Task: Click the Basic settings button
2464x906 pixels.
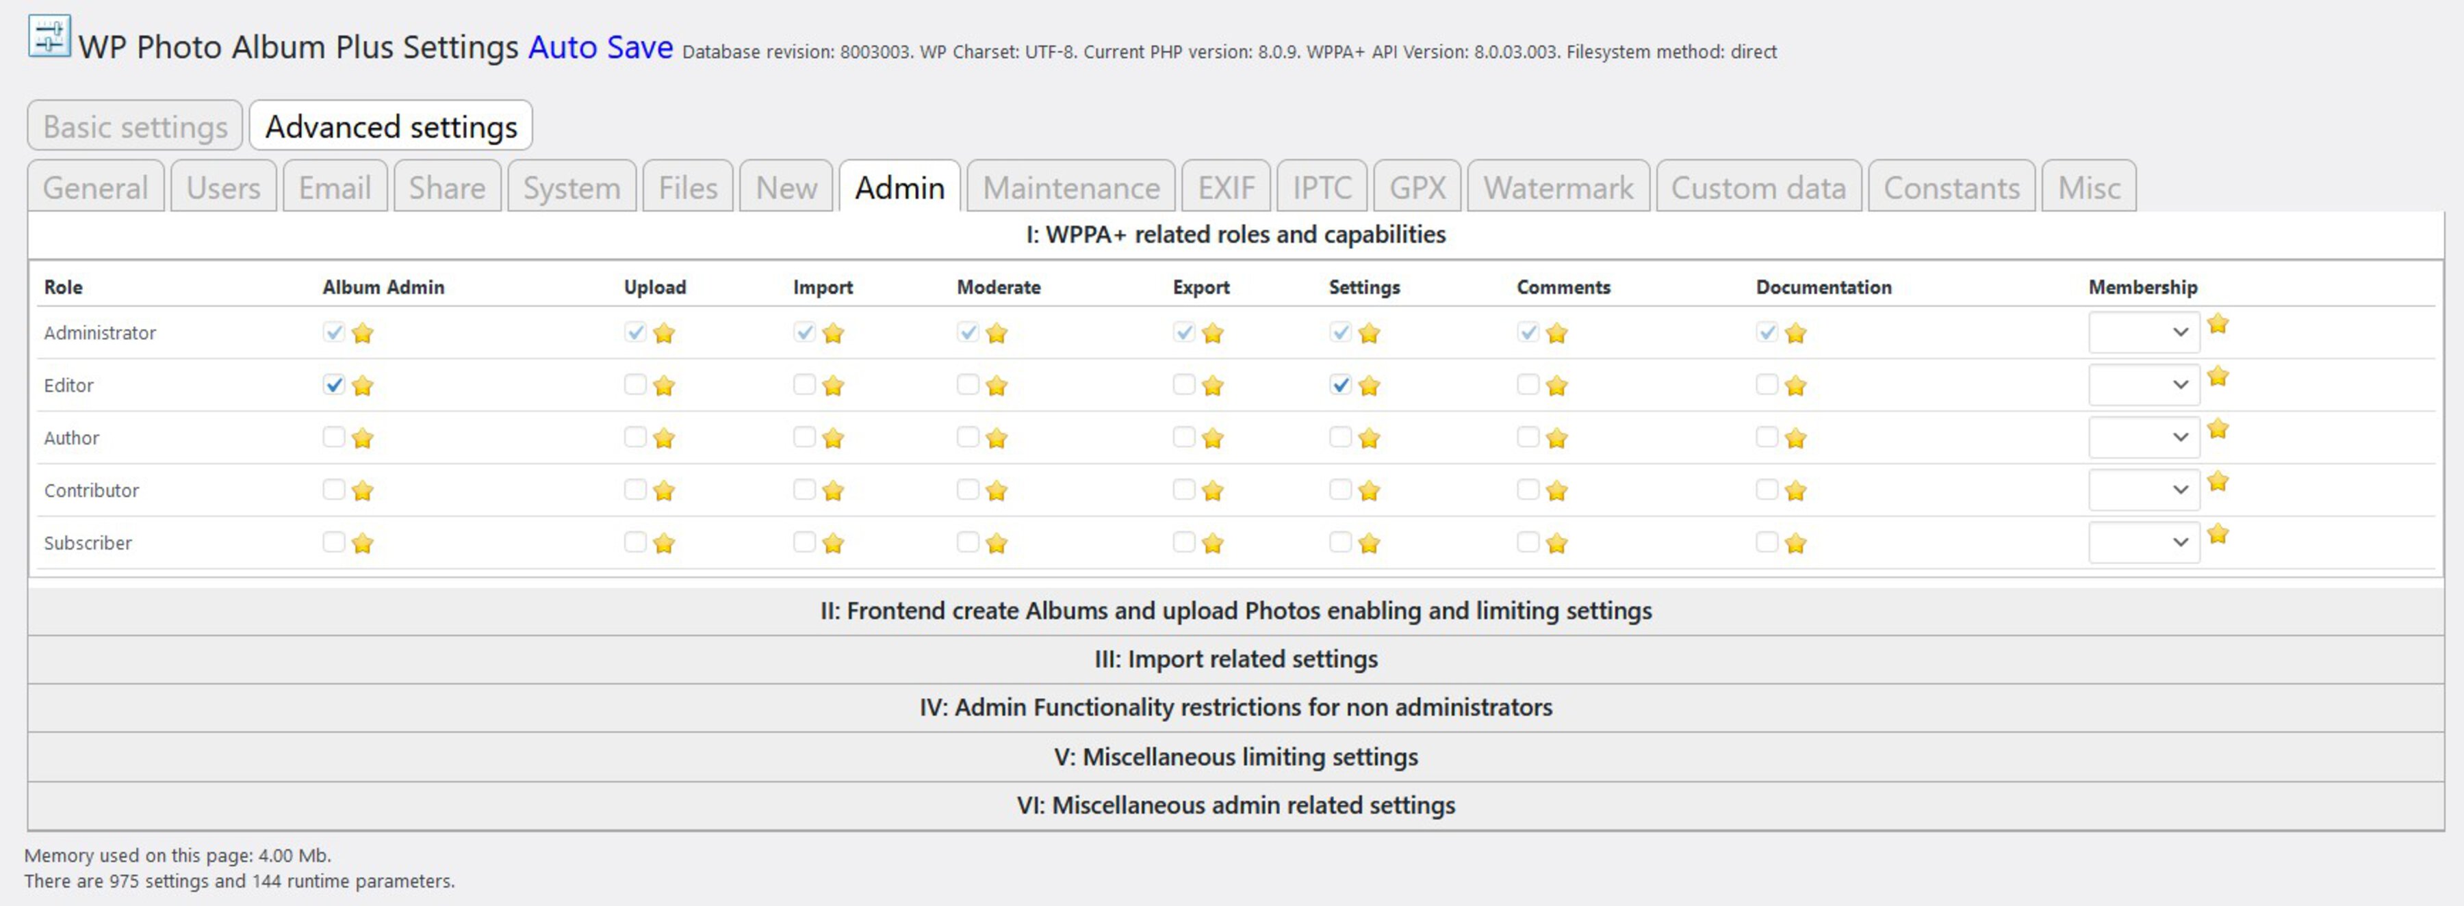Action: click(x=135, y=126)
